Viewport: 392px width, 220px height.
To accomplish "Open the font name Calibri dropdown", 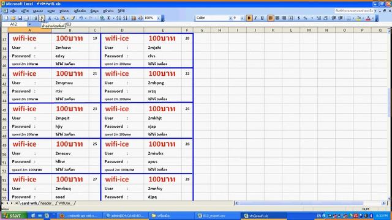I will pos(230,18).
